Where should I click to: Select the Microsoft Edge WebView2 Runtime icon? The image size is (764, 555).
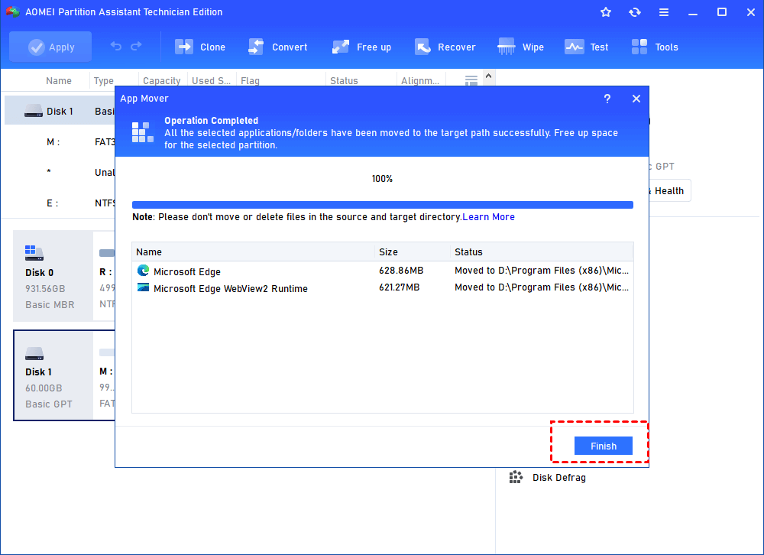click(x=144, y=287)
